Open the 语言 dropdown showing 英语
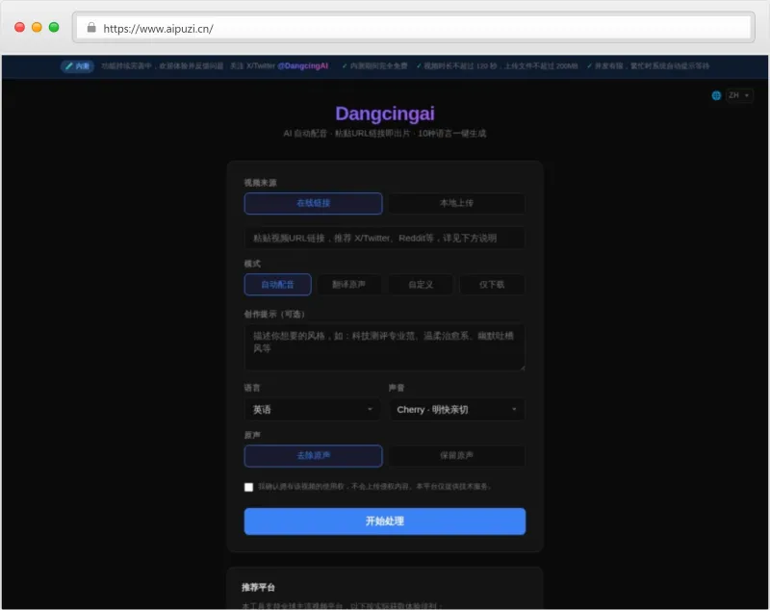770x610 pixels. 310,409
